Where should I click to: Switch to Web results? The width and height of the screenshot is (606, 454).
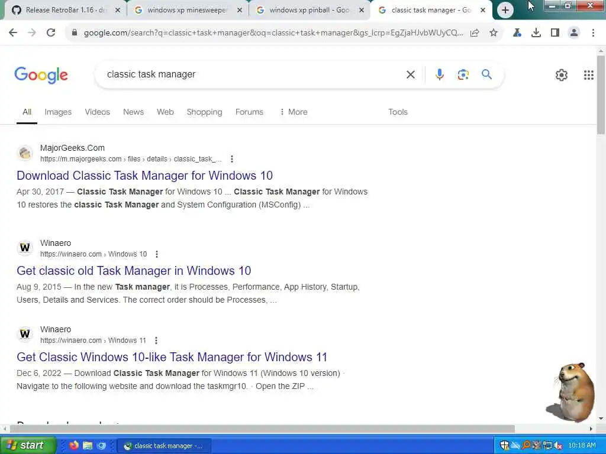165,112
